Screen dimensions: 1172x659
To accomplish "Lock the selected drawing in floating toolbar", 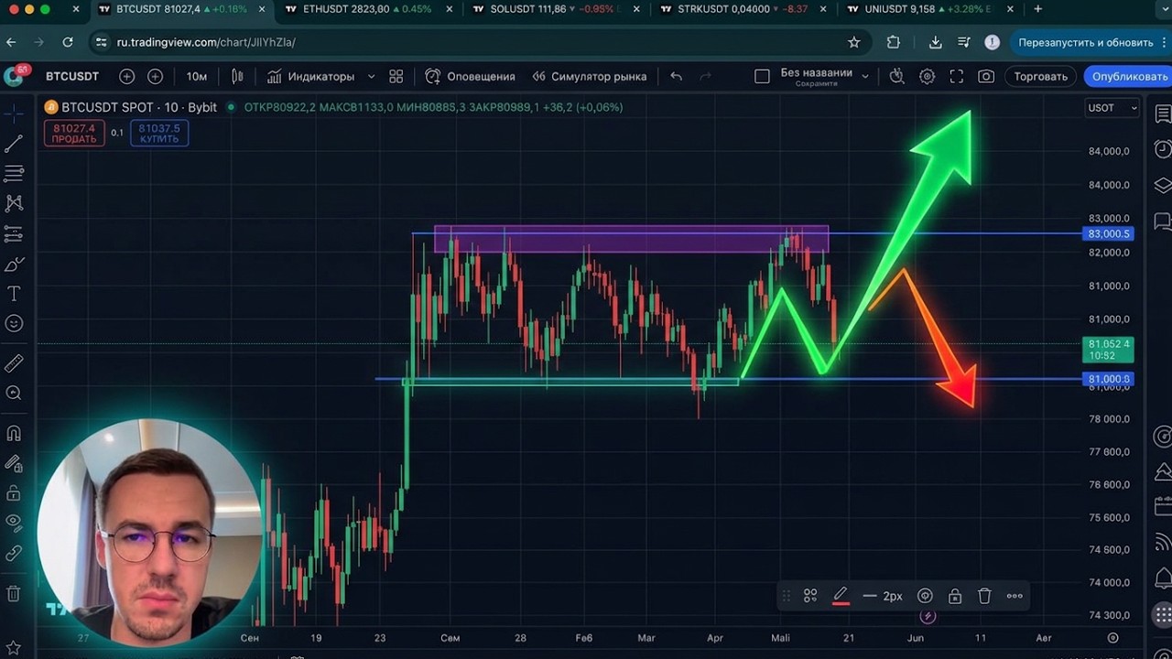I will pyautogui.click(x=955, y=596).
